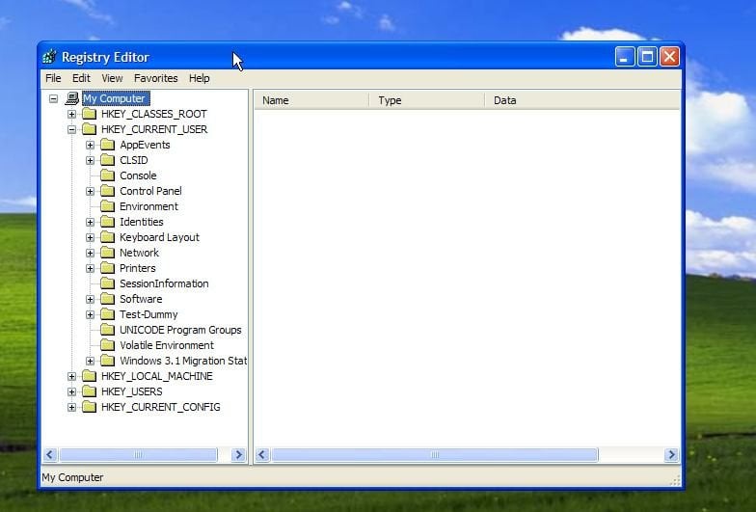Expand the Printers key
Image resolution: width=756 pixels, height=512 pixels.
click(x=91, y=268)
